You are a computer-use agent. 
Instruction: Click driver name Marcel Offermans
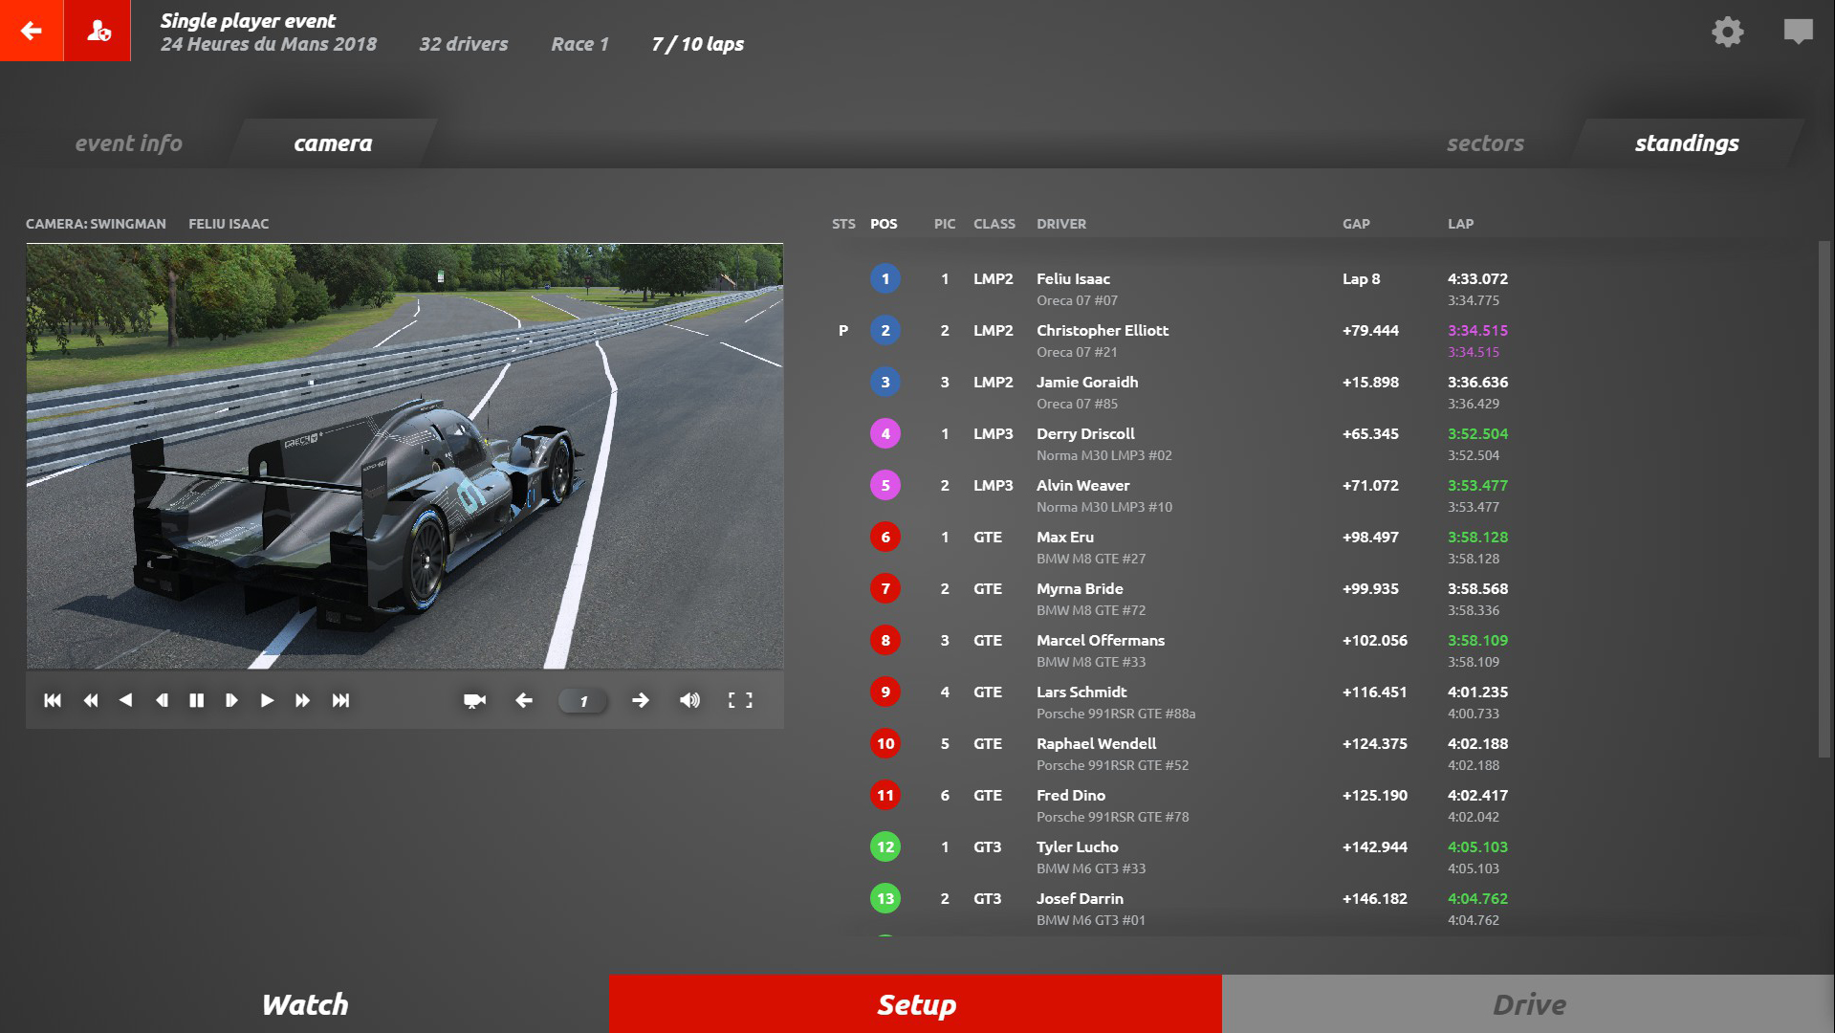[x=1101, y=641]
